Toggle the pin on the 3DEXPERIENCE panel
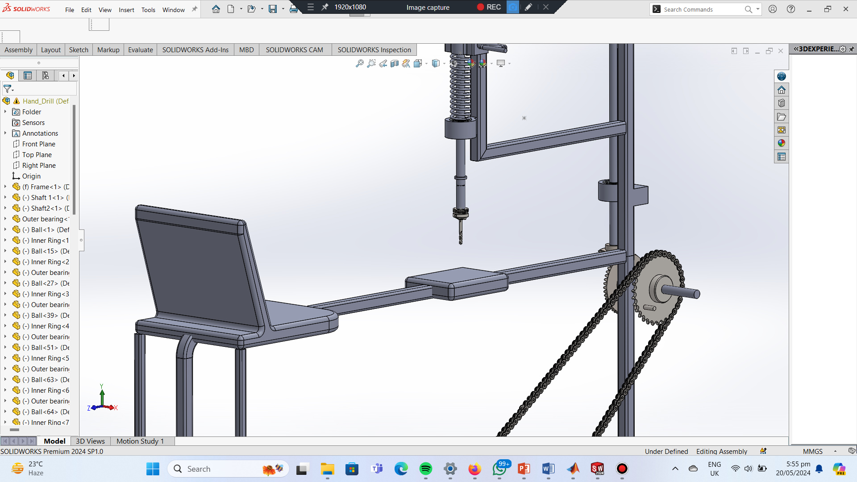 [852, 49]
